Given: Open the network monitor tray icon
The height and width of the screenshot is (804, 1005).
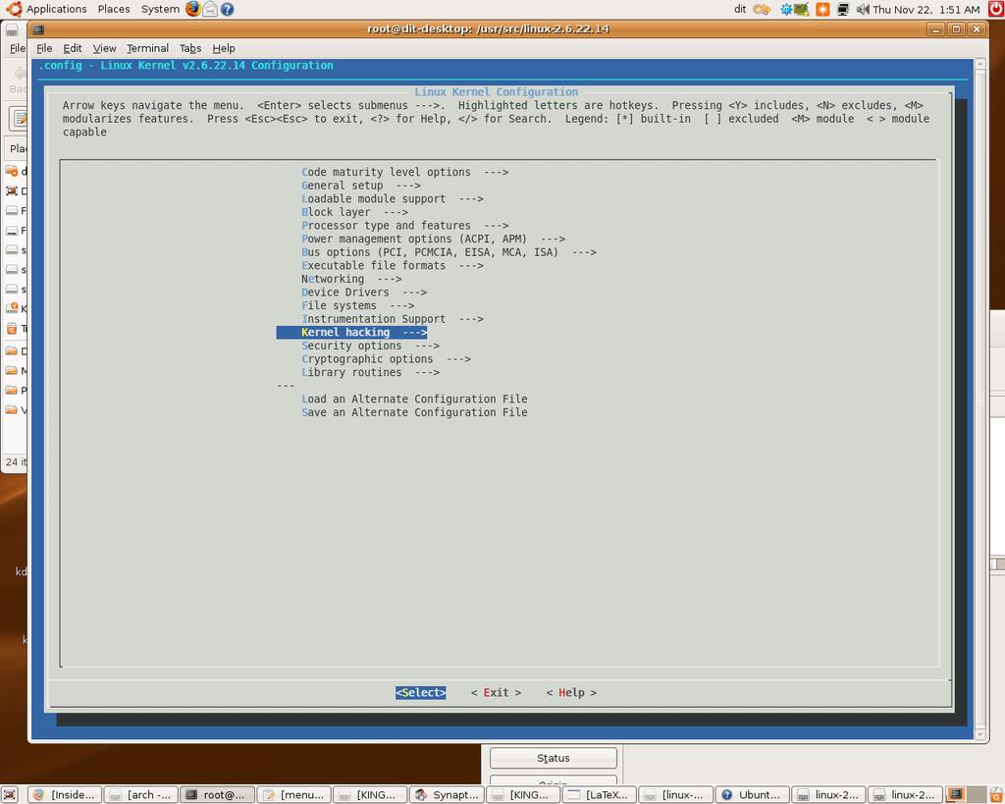Looking at the screenshot, I should [843, 9].
